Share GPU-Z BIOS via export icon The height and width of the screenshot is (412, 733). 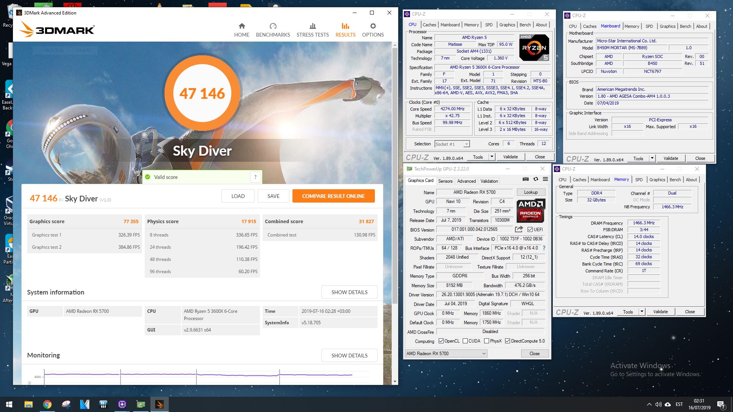pyautogui.click(x=519, y=229)
